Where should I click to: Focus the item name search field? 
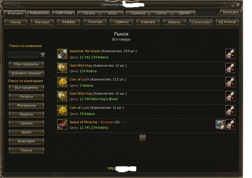coord(23,55)
